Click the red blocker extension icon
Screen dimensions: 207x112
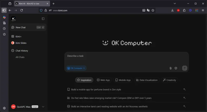pos(178,10)
